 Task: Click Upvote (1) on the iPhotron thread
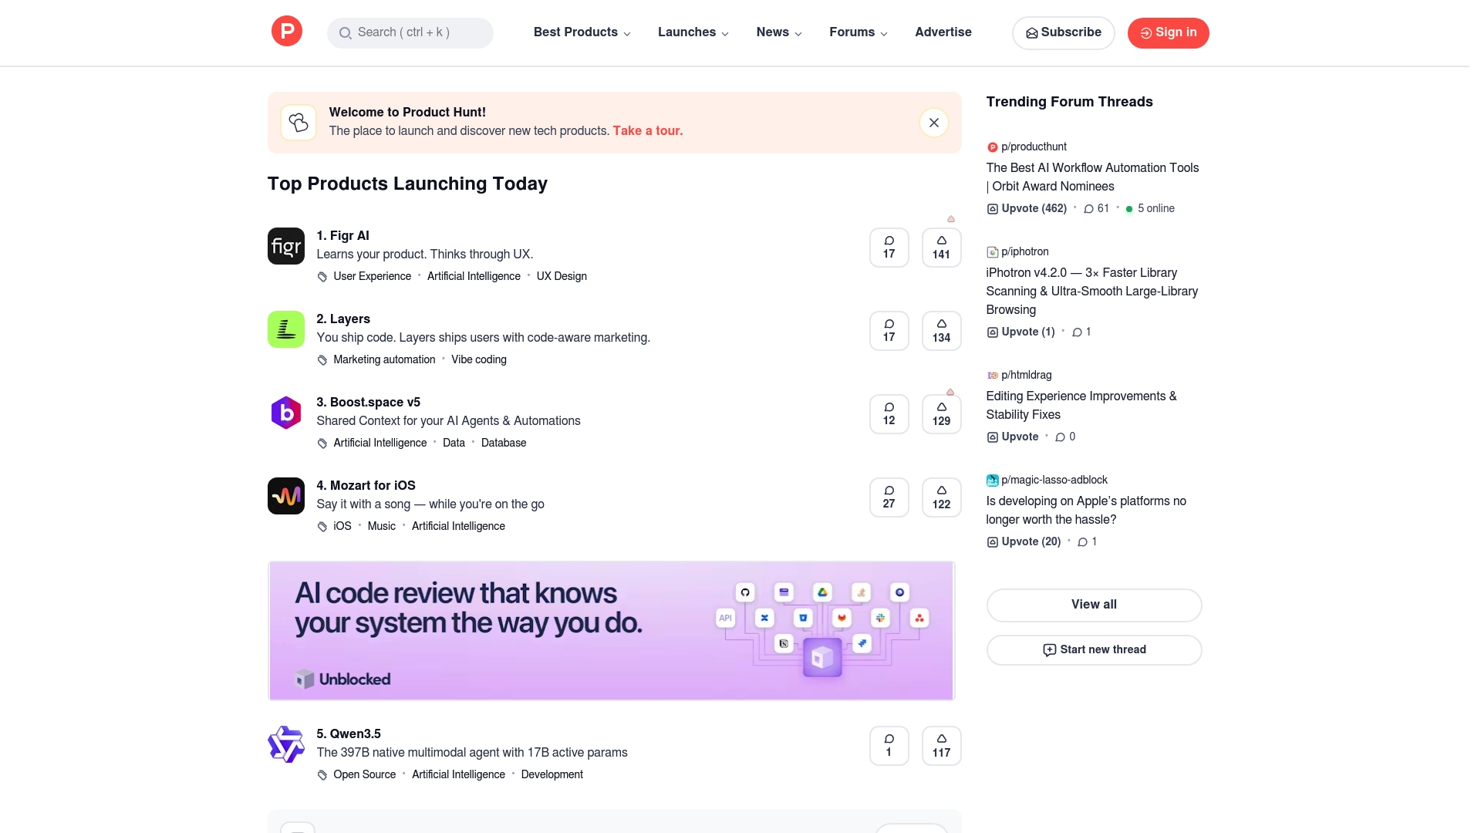(1021, 332)
